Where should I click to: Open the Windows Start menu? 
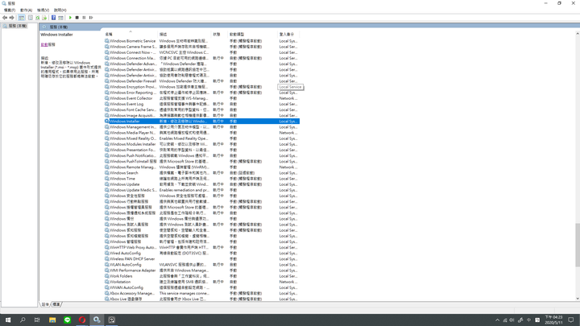pos(8,320)
